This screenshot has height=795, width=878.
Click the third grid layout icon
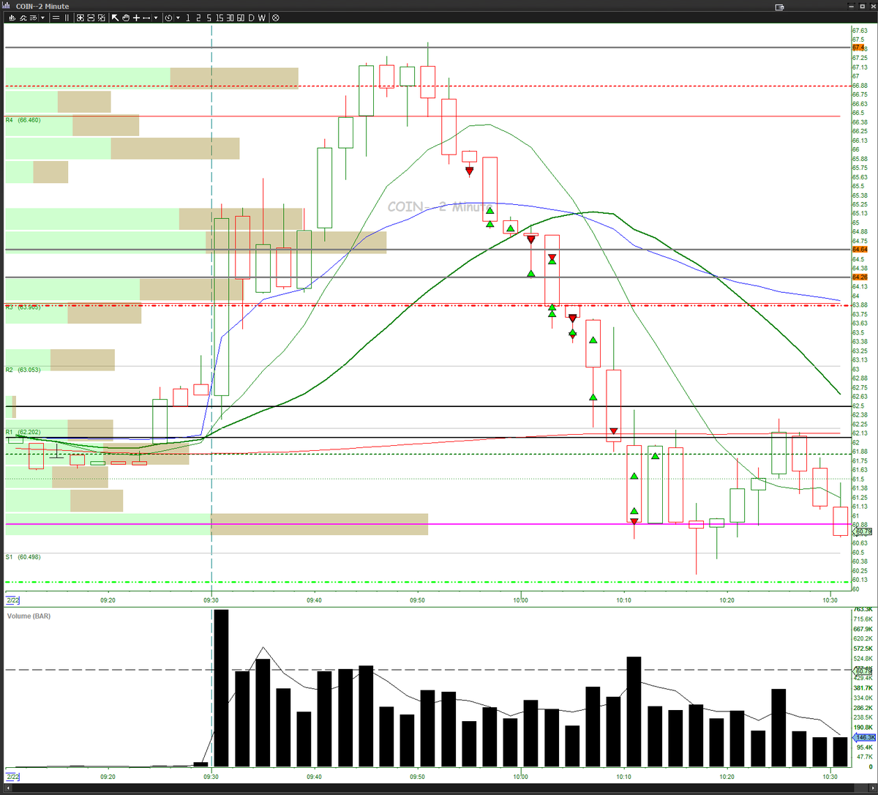pyautogui.click(x=101, y=18)
